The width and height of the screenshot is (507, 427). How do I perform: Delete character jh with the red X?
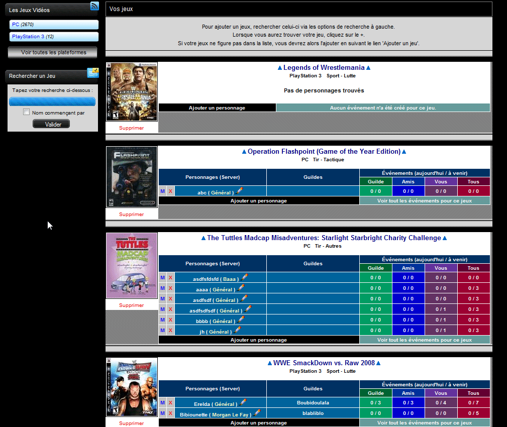pyautogui.click(x=170, y=331)
